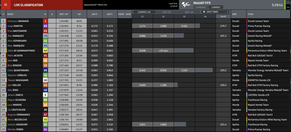The height and width of the screenshot is (132, 291).
Task: Click Nakagami's number 30 badge
Action: [x=45, y=80]
